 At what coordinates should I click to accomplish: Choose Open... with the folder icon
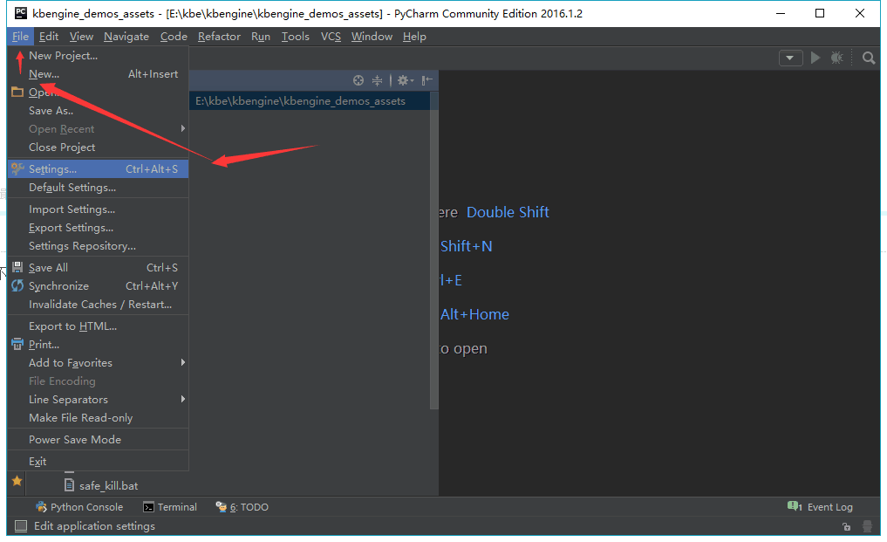point(98,93)
